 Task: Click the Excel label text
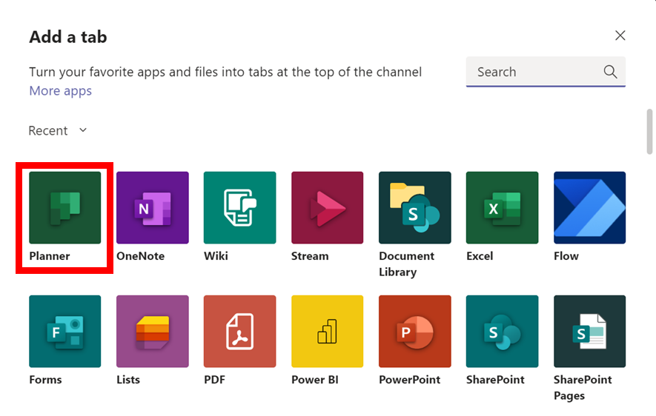pyautogui.click(x=480, y=256)
